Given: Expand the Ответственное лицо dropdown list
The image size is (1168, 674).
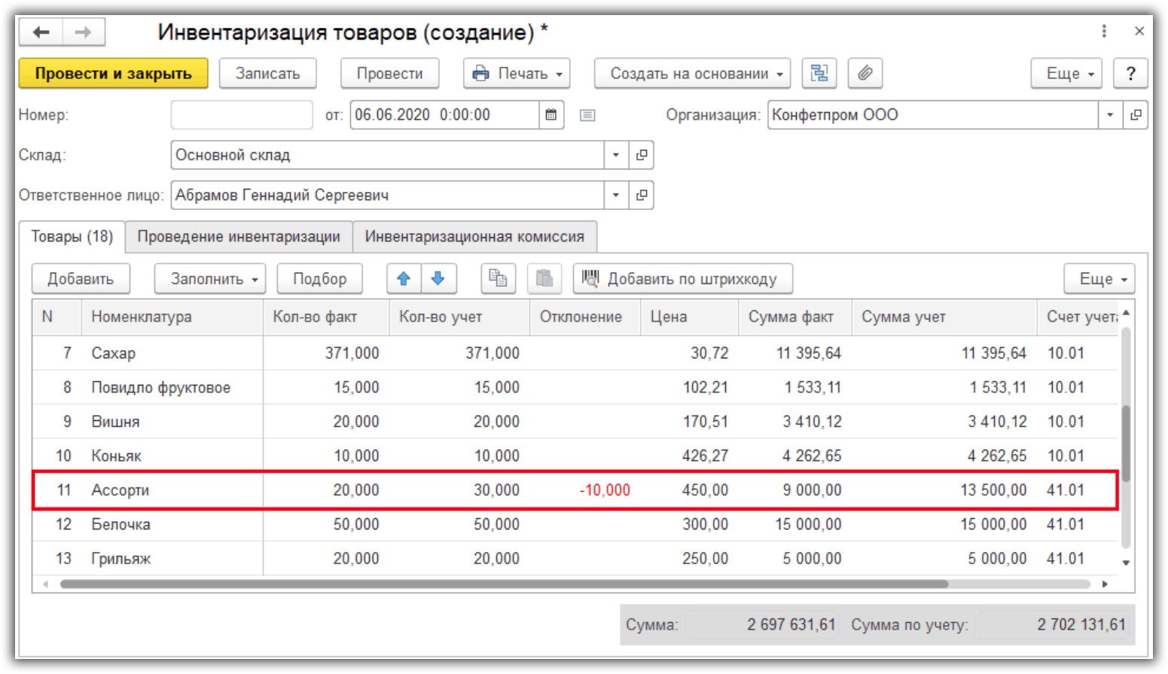Looking at the screenshot, I should point(616,195).
